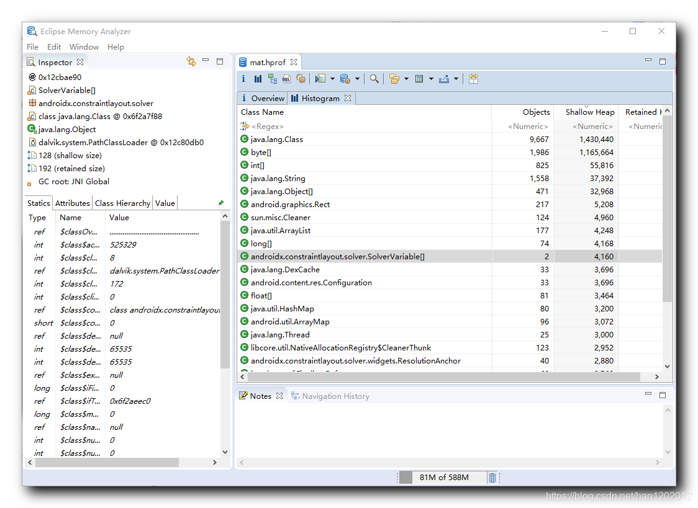Switch to the Class Hierarchy tab
This screenshot has height=508, width=698.
pyautogui.click(x=122, y=203)
